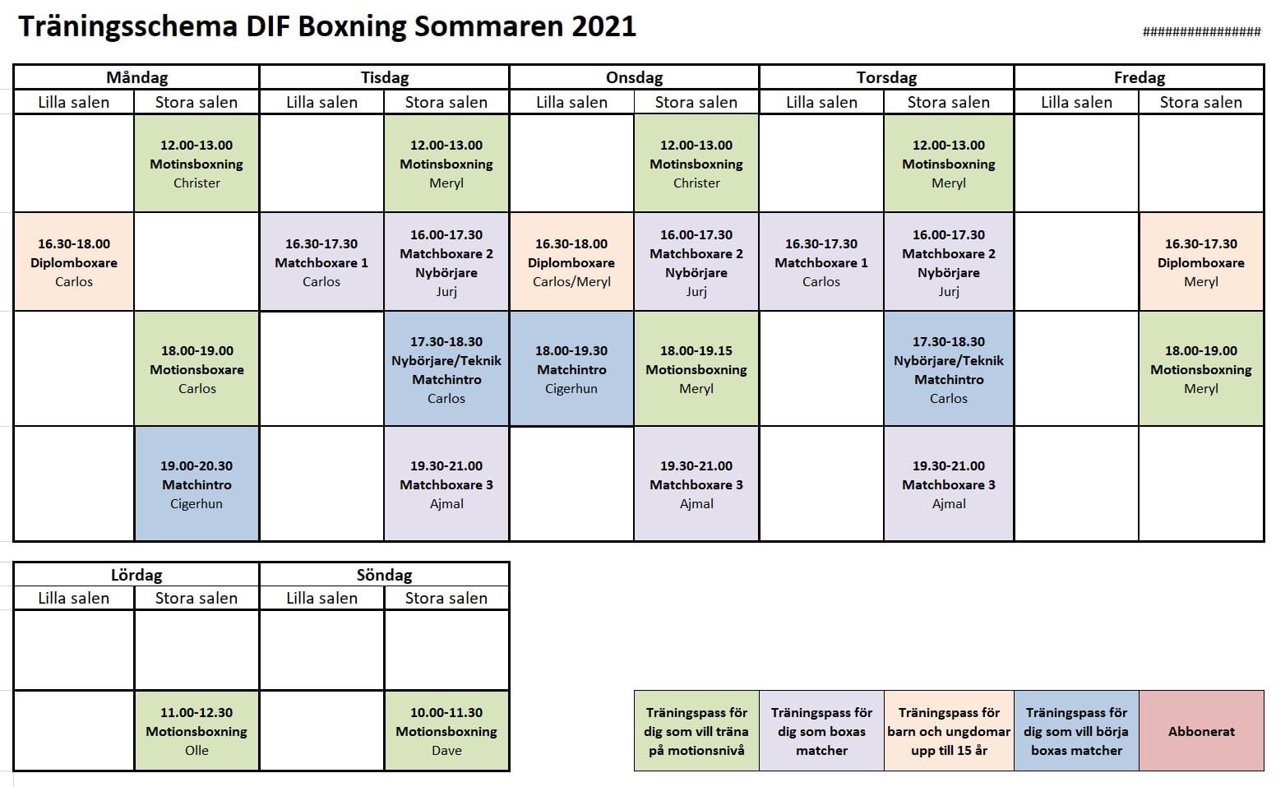
Task: Select the Måndag header cell
Action: pos(136,77)
